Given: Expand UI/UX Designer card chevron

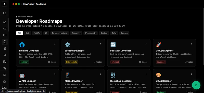Looking at the screenshot, I should [192, 74].
